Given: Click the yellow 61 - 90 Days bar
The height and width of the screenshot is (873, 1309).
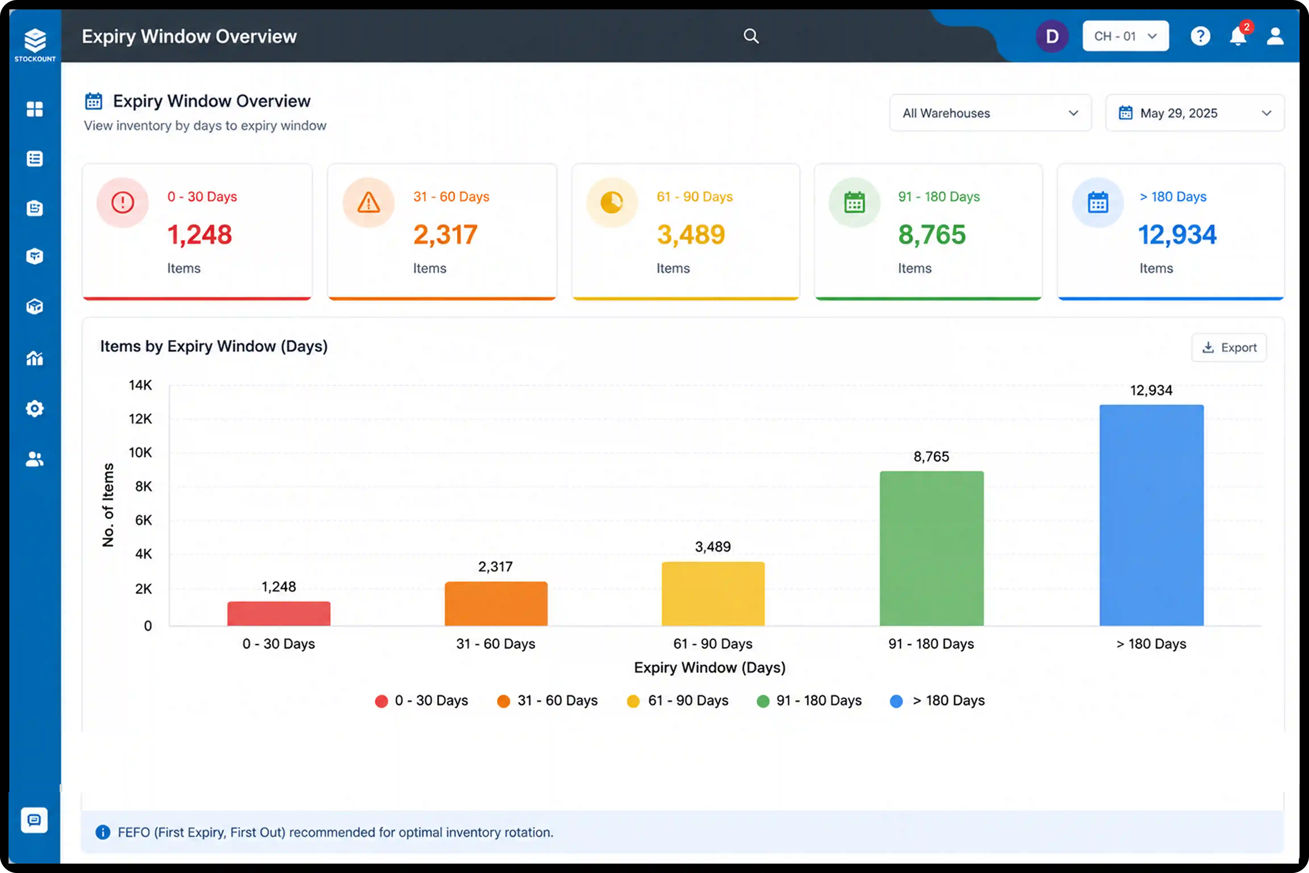Looking at the screenshot, I should tap(713, 593).
